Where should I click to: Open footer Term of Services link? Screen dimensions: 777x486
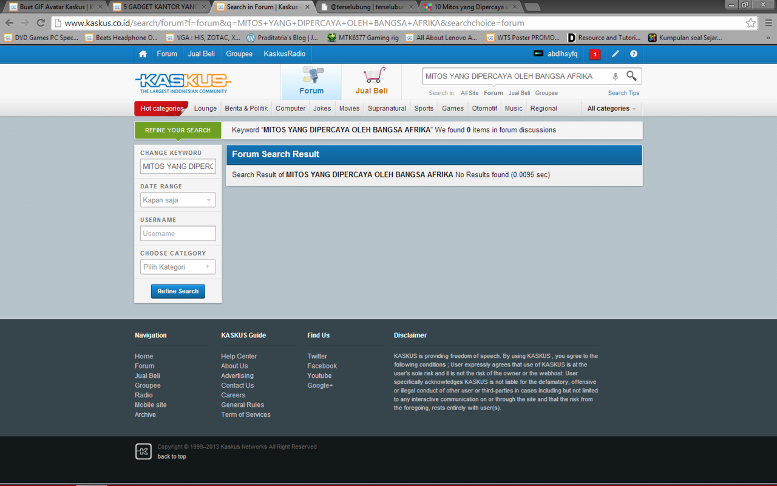(x=246, y=415)
